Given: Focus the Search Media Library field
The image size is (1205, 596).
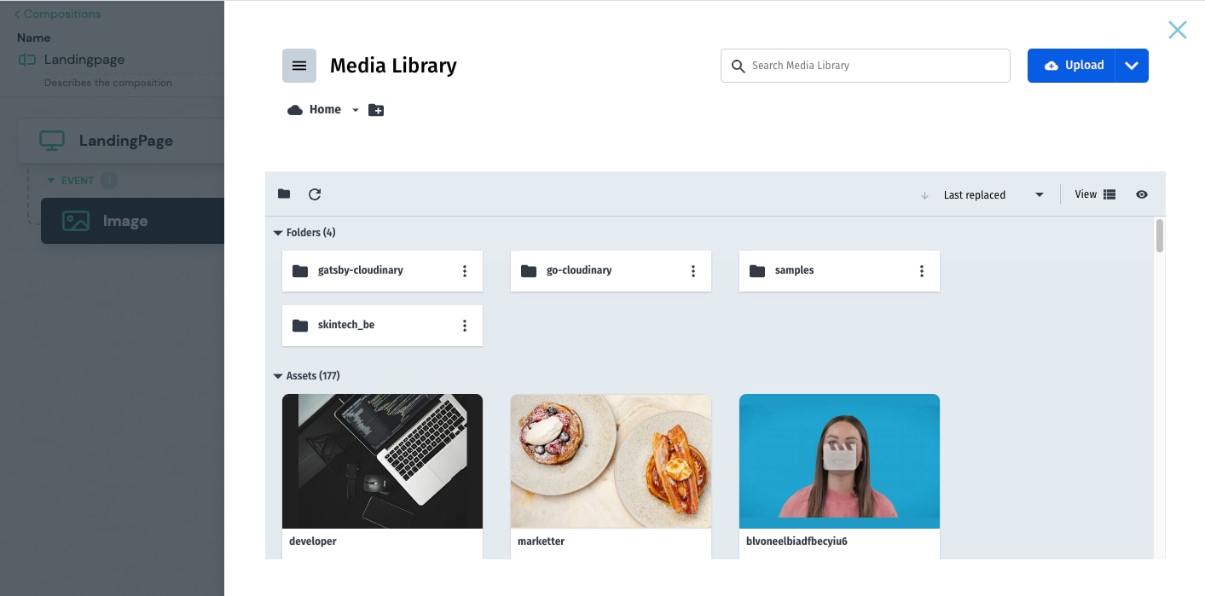Looking at the screenshot, I should click(x=866, y=66).
